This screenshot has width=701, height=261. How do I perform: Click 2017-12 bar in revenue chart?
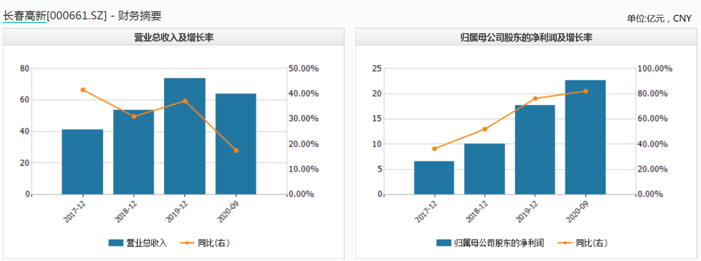point(82,162)
